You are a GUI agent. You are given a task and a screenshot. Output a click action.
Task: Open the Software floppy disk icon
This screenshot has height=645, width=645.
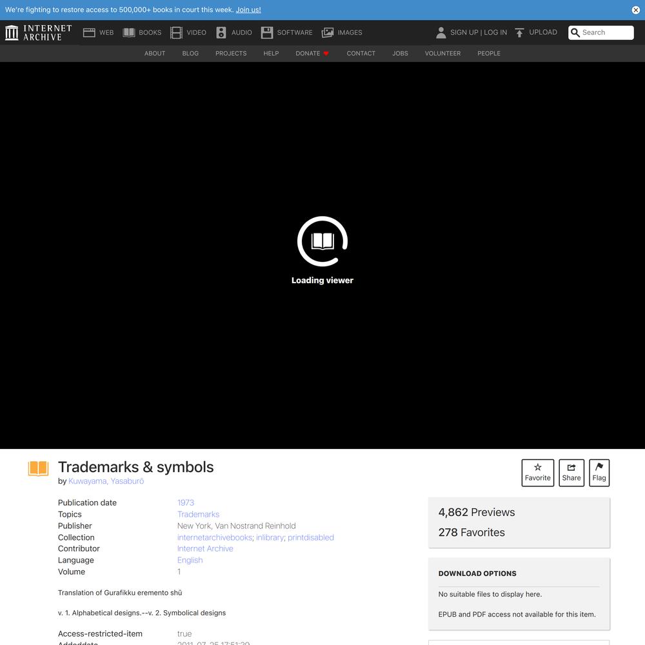pos(267,32)
